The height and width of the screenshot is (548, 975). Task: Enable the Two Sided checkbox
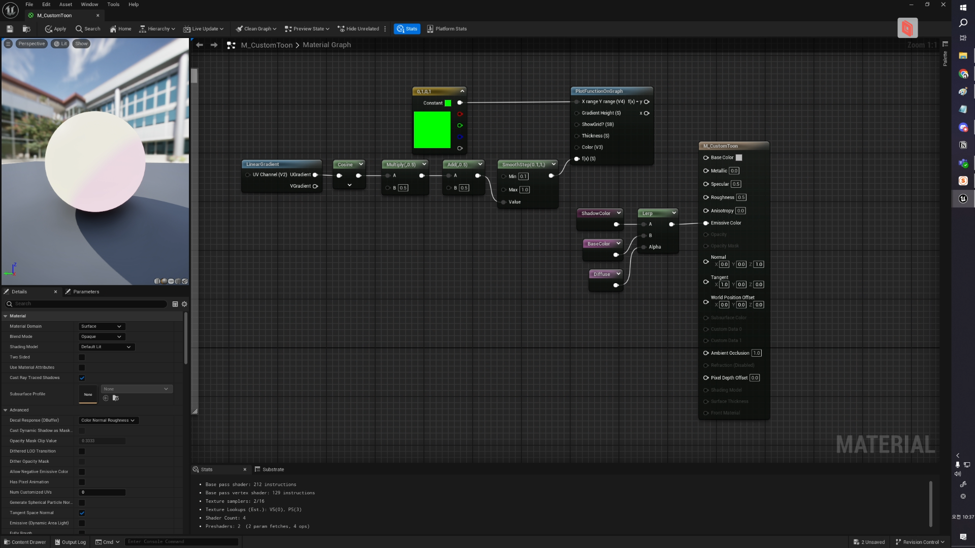(82, 357)
